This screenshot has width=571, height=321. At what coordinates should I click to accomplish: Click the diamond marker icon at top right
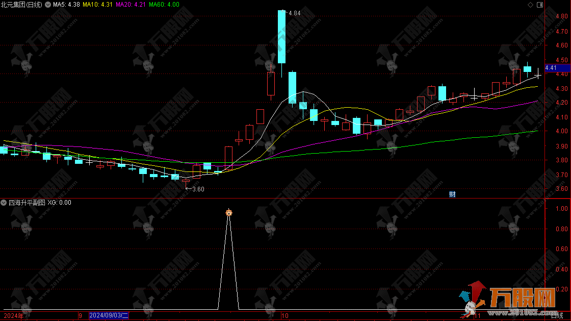coord(530,5)
